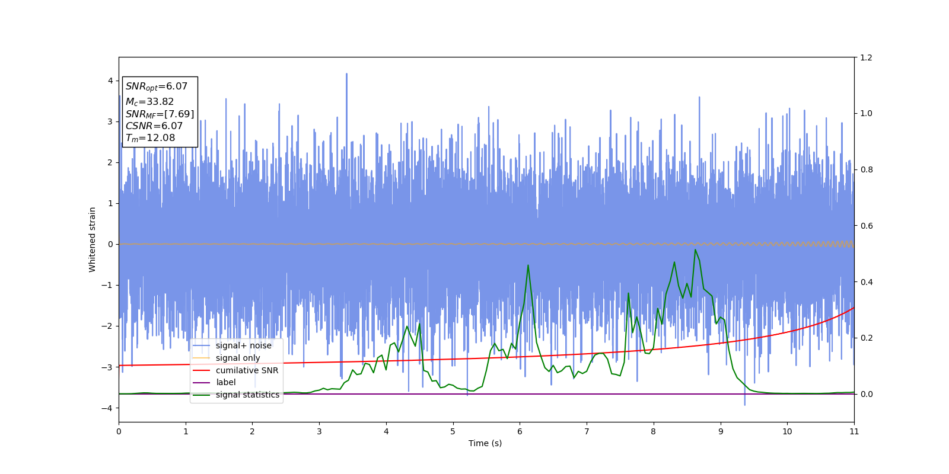Click the Tm=12.08 annotation text
949x474 pixels.
(x=150, y=138)
